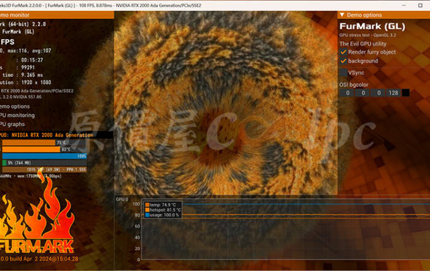Click the 1920 x 1080 resolution value
Image resolution: width=430 pixels, height=271 pixels.
click(x=36, y=82)
